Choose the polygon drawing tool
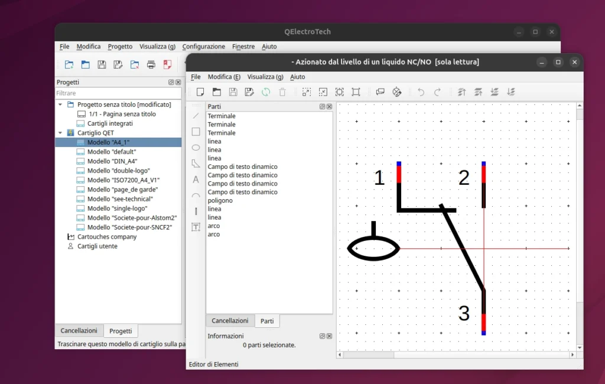Image resolution: width=605 pixels, height=384 pixels. [196, 164]
